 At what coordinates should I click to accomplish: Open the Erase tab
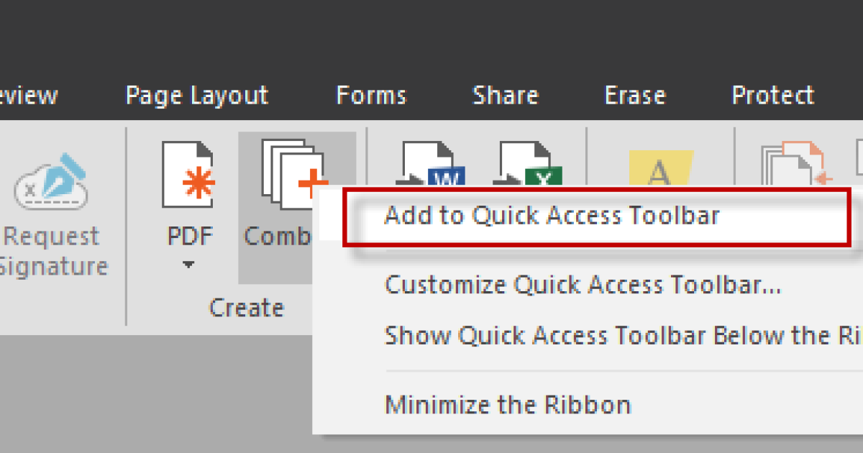[635, 94]
